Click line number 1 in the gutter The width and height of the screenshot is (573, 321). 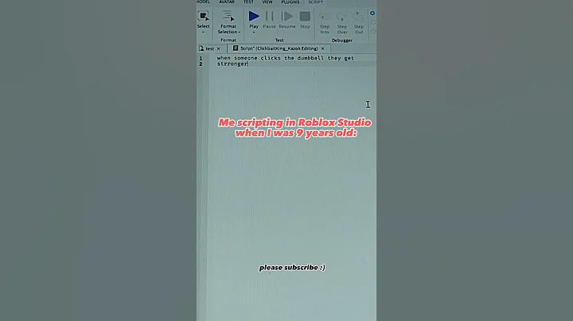pos(201,58)
